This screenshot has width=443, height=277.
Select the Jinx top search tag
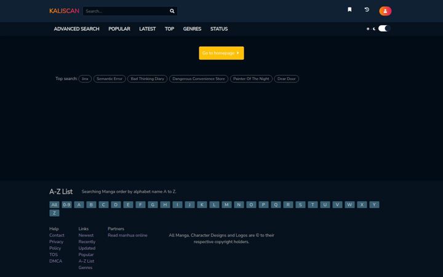coord(85,79)
